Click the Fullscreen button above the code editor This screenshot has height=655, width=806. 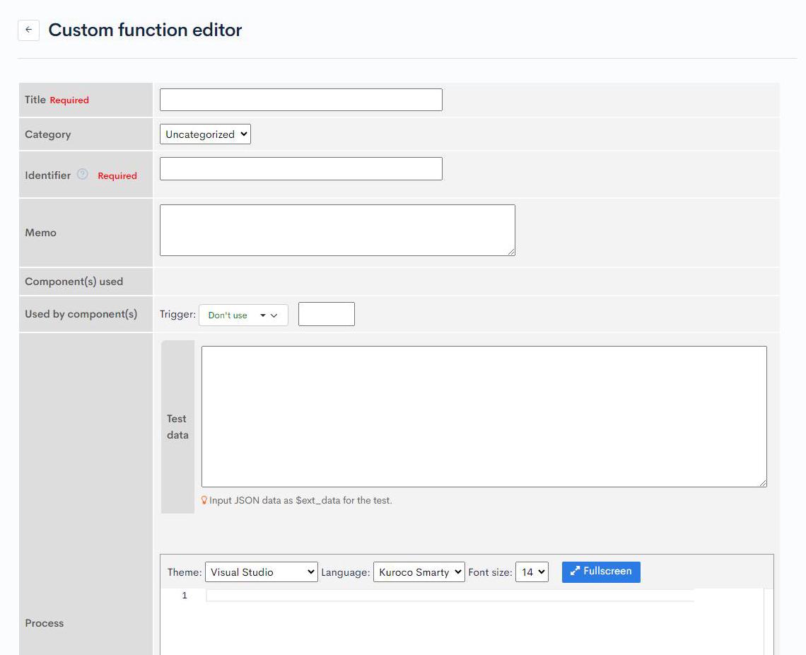click(x=600, y=572)
